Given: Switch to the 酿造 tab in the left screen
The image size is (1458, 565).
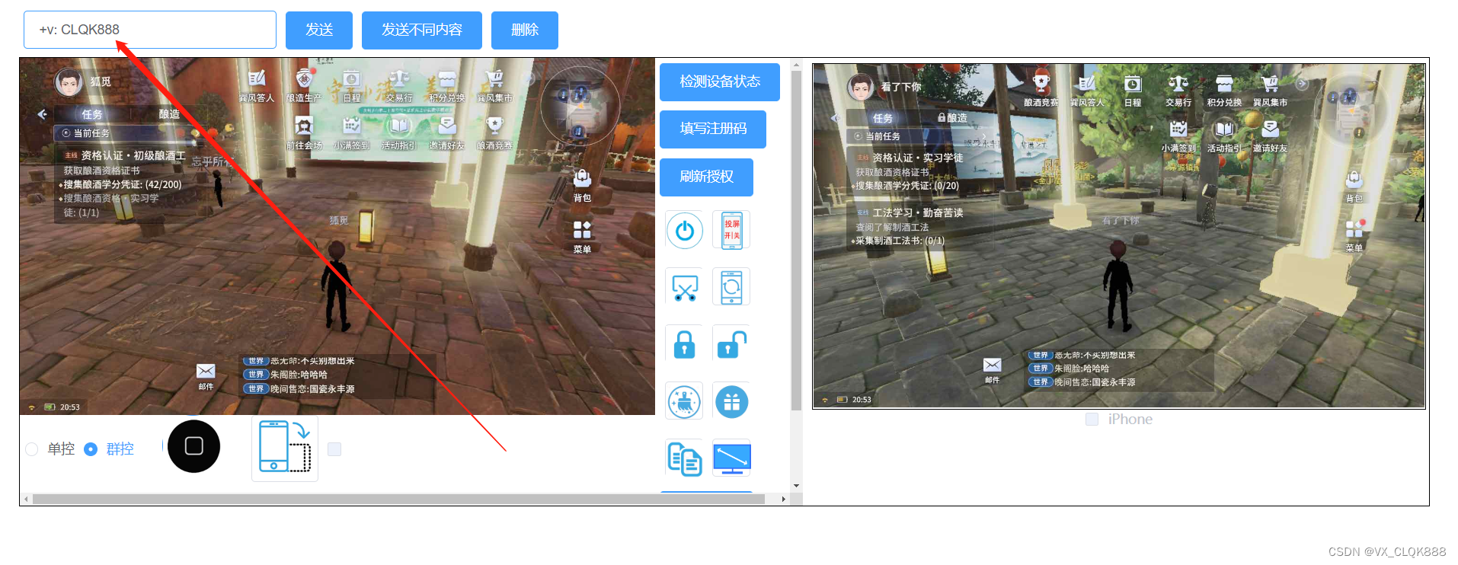Looking at the screenshot, I should [169, 114].
